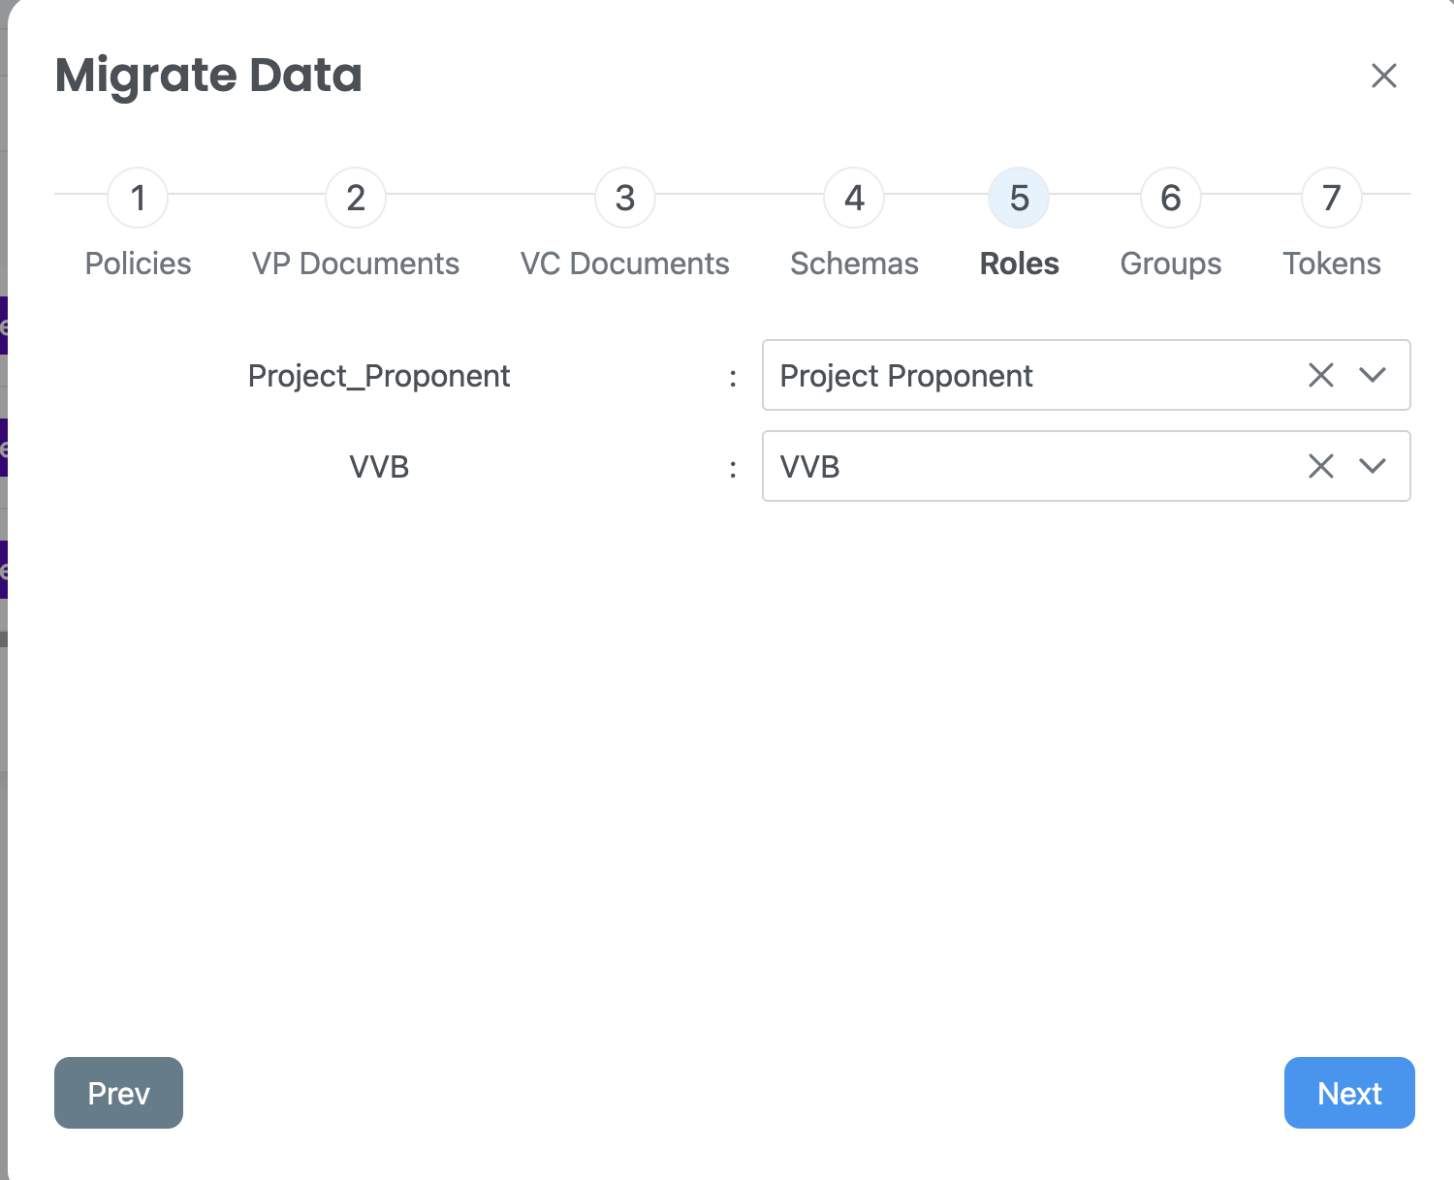The width and height of the screenshot is (1454, 1180).
Task: Clear the VVB role selection
Action: click(1321, 466)
